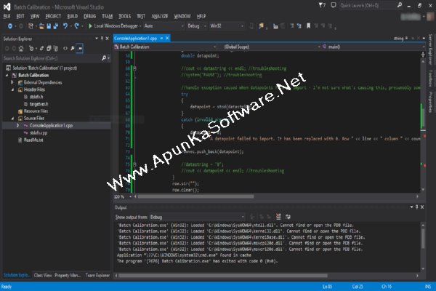Open the DEBUG menu
Viewport: 436px width, 291px height.
tap(89, 16)
